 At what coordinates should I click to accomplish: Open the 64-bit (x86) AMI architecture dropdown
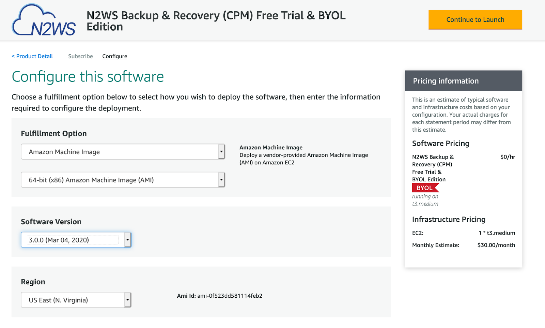pos(123,180)
